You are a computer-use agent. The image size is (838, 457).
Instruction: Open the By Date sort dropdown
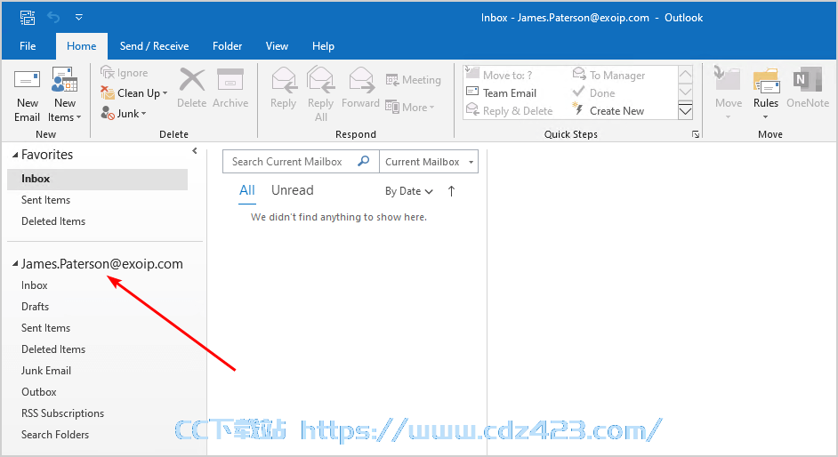pyautogui.click(x=409, y=191)
